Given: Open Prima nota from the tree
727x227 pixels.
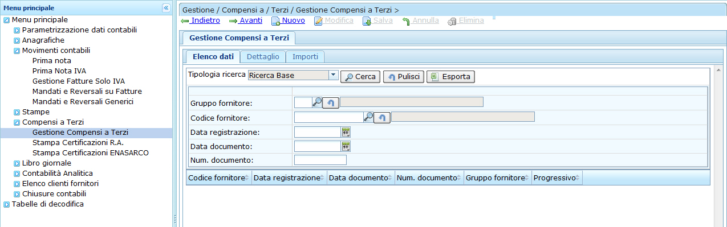Looking at the screenshot, I should 52,60.
